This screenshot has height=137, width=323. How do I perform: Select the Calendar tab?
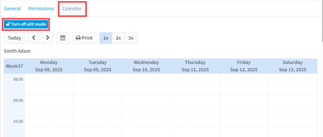coord(72,8)
